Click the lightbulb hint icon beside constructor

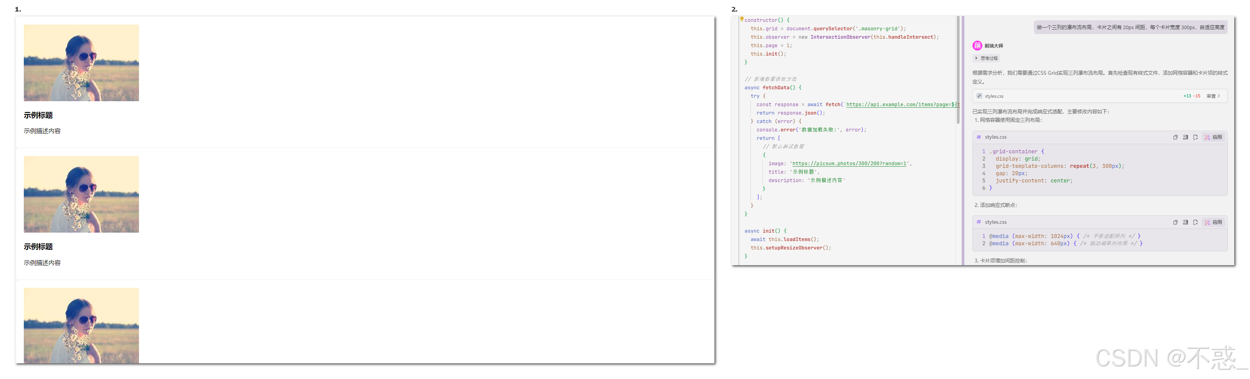click(741, 19)
